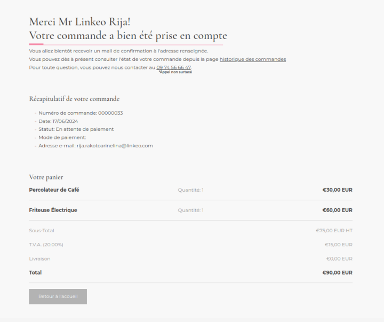Click the Récapitulatif de votre commande heading
Viewport: 384px width, 322px height.
[x=74, y=99]
